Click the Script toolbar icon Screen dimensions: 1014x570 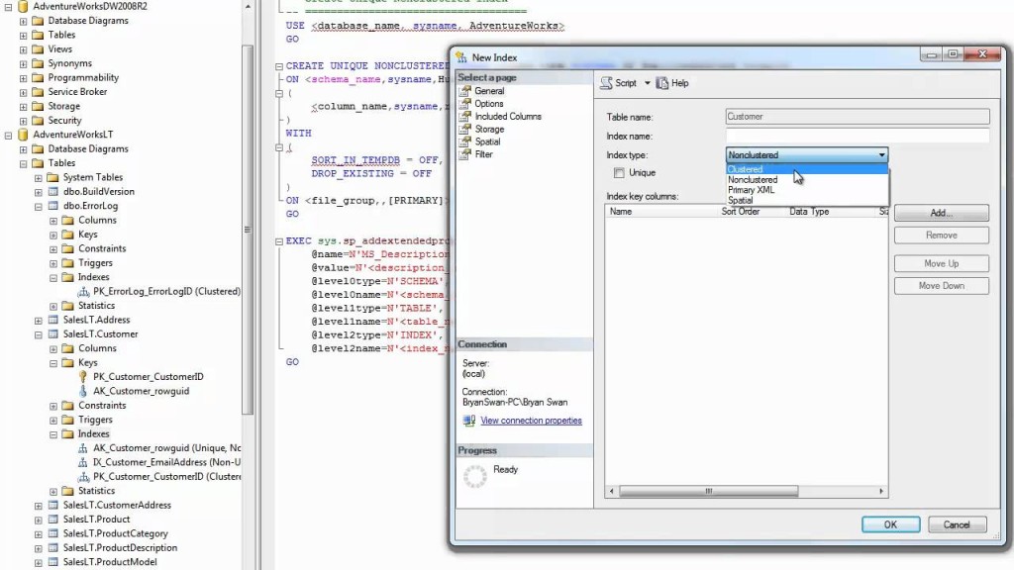point(607,83)
